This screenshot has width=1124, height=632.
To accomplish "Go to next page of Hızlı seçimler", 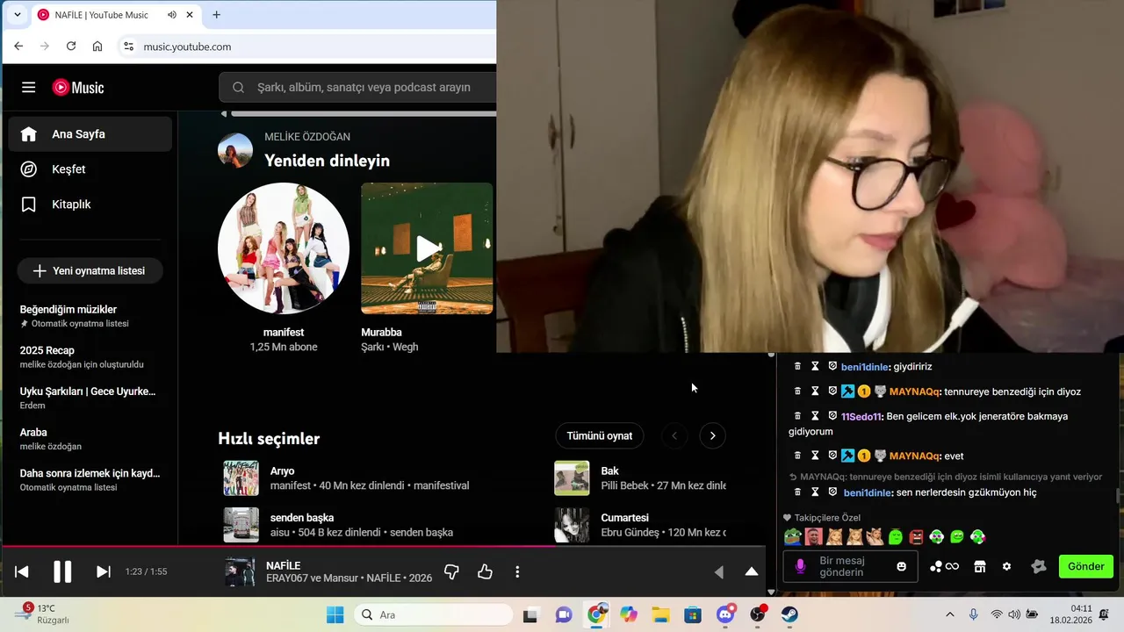I will point(712,435).
